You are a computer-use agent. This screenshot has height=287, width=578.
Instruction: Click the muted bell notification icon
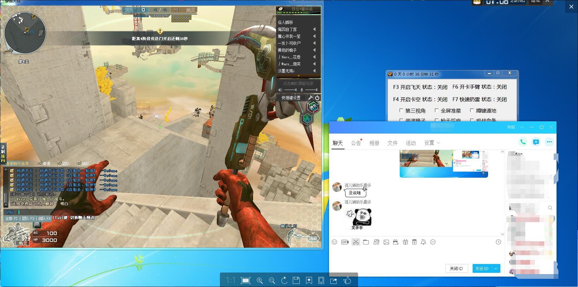point(423,242)
